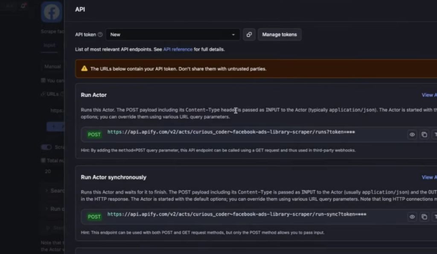This screenshot has height=254, width=437.
Task: Click the help icon beside API token
Action: [x=100, y=35]
